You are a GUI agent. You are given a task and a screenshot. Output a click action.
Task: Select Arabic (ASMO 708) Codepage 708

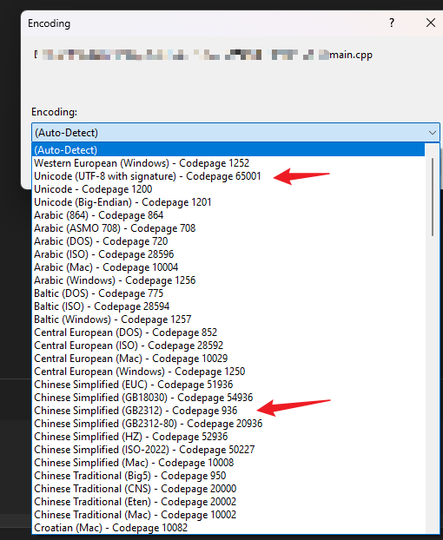228,228
